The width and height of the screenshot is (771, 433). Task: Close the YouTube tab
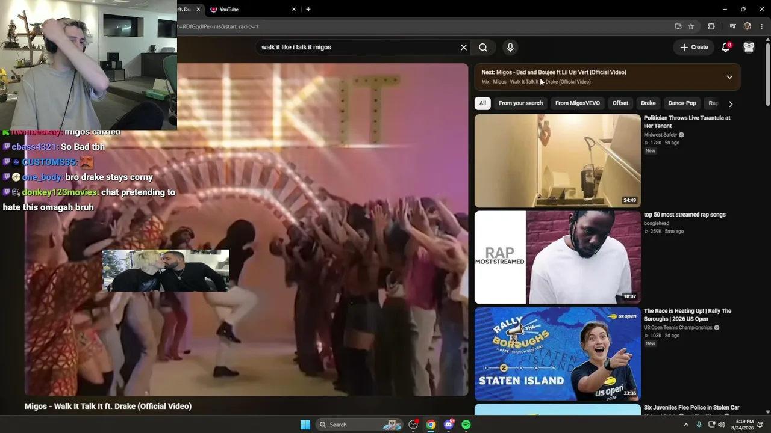294,10
